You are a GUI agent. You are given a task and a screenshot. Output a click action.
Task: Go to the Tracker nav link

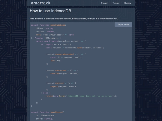click(104, 3)
